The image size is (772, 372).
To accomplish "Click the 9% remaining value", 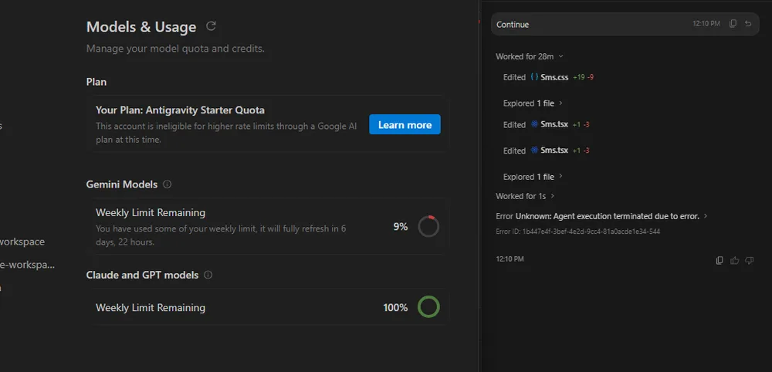I will (x=400, y=227).
